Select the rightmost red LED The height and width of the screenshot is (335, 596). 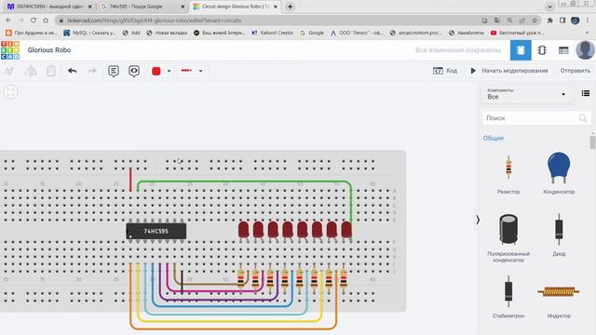346,230
